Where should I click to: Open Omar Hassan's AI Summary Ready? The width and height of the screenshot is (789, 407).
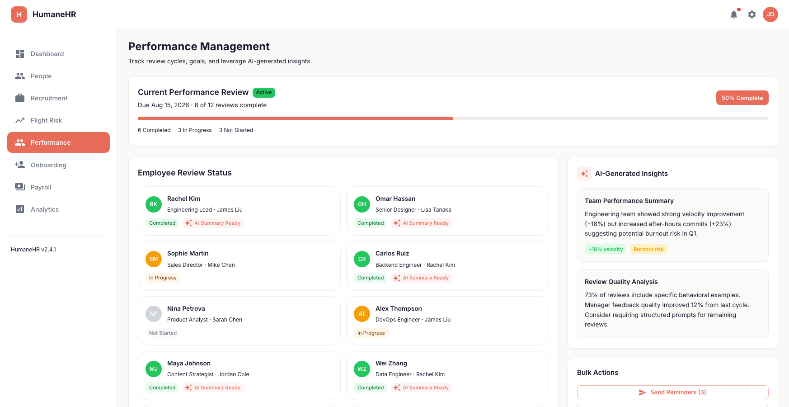tap(421, 223)
